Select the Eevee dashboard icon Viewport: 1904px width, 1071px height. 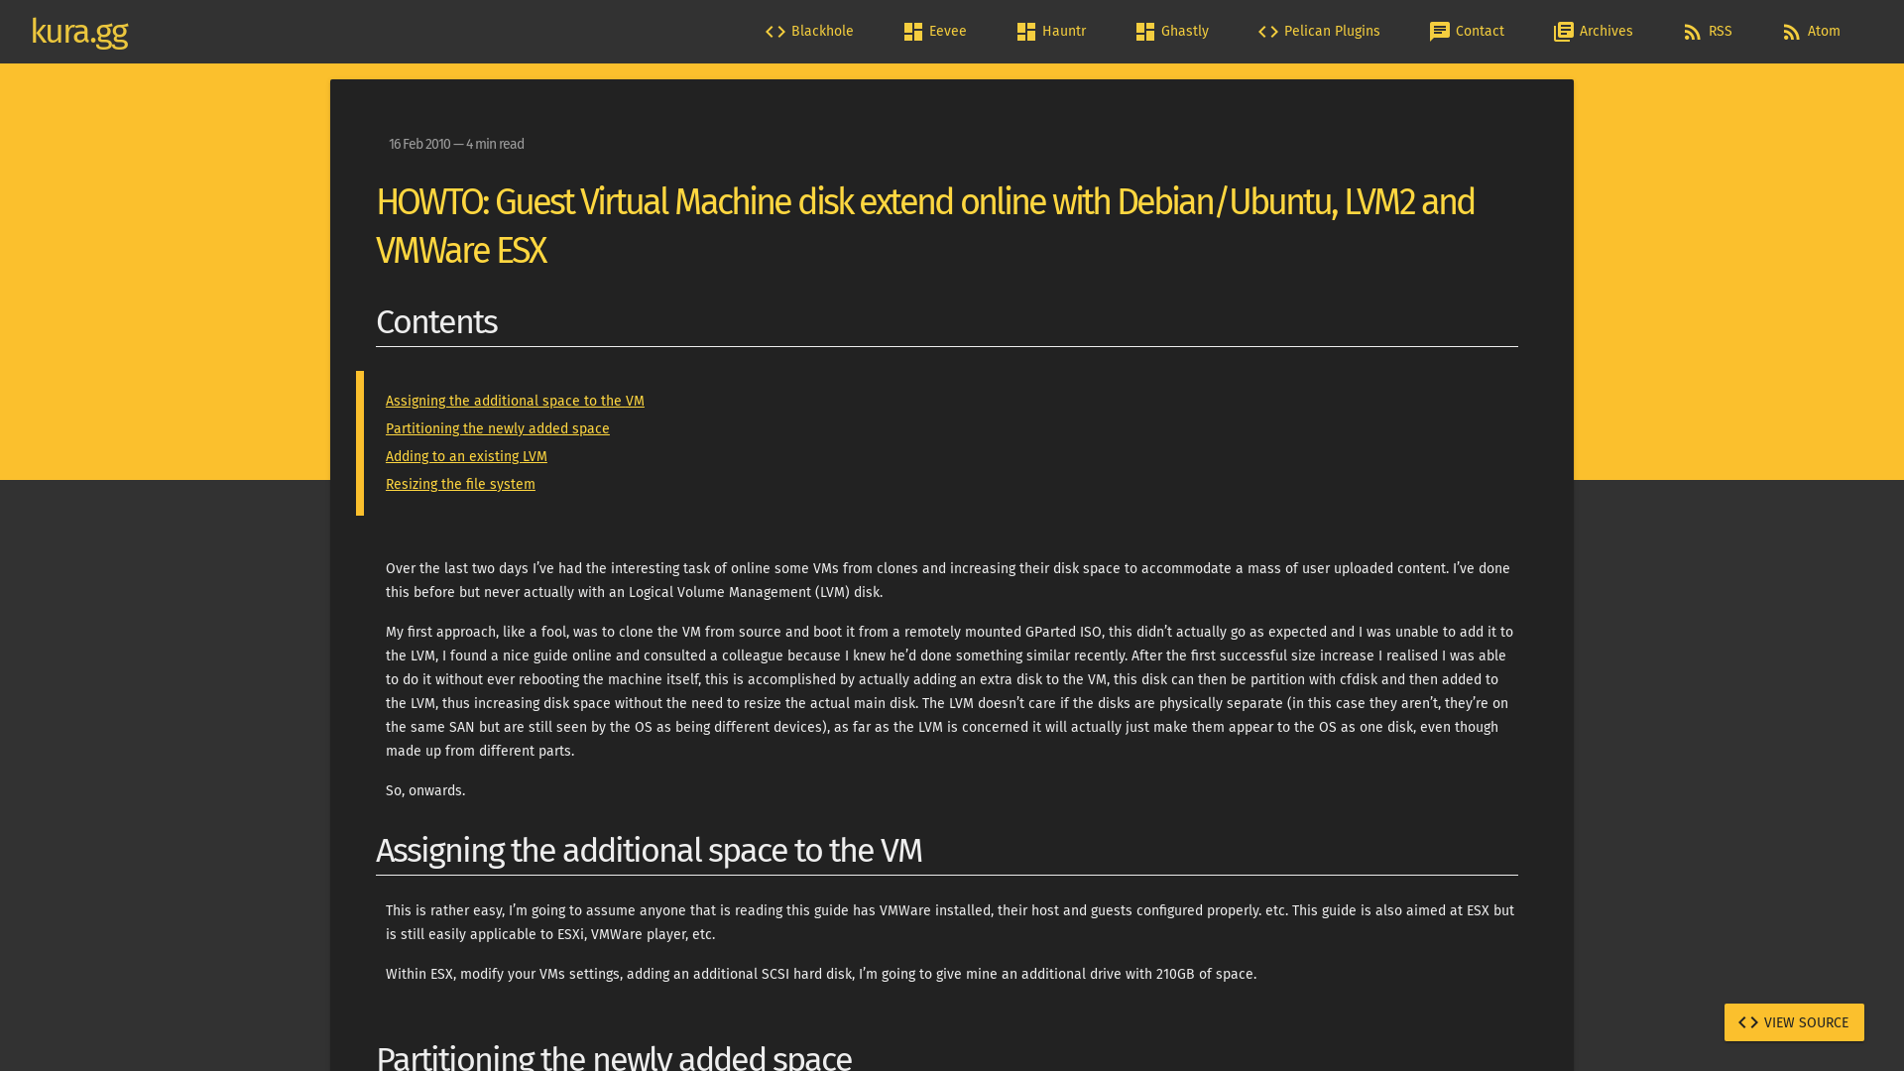click(913, 31)
